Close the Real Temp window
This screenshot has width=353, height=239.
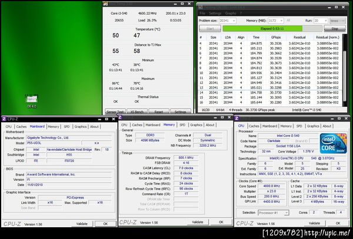pos(189,4)
